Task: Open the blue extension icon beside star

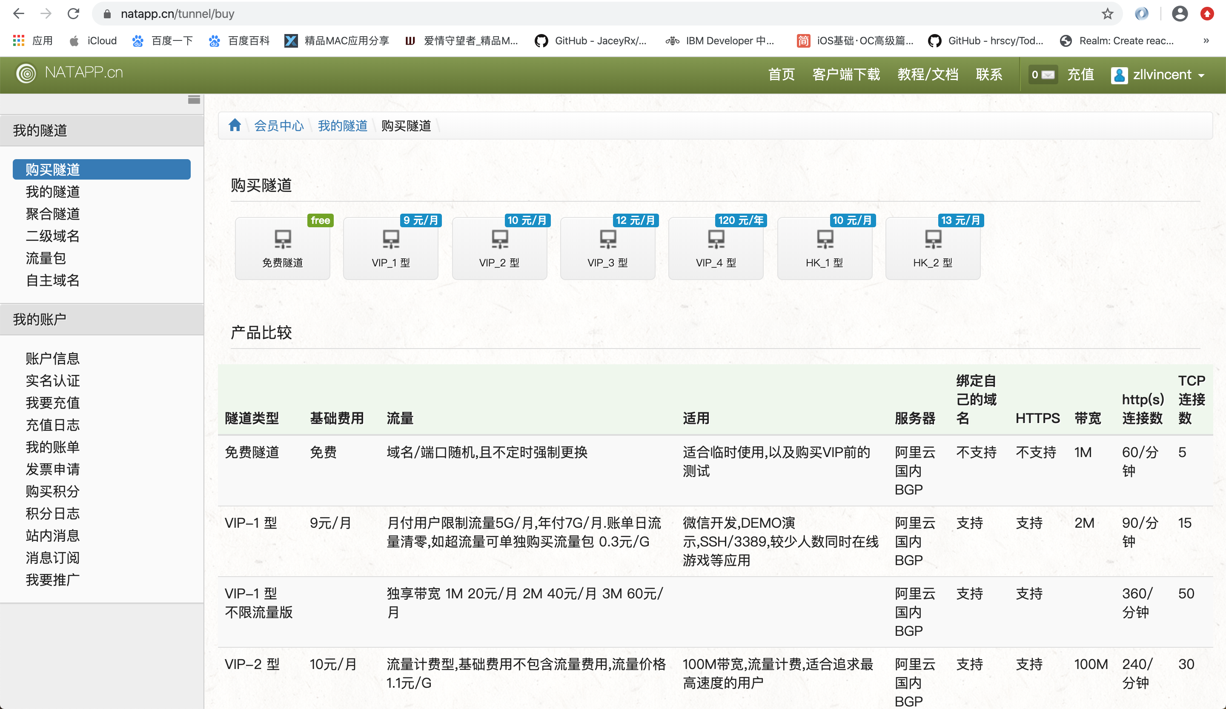Action: pos(1141,14)
